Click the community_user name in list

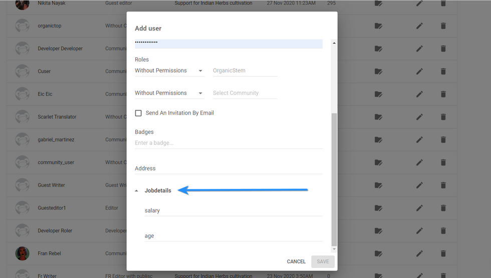pos(56,162)
